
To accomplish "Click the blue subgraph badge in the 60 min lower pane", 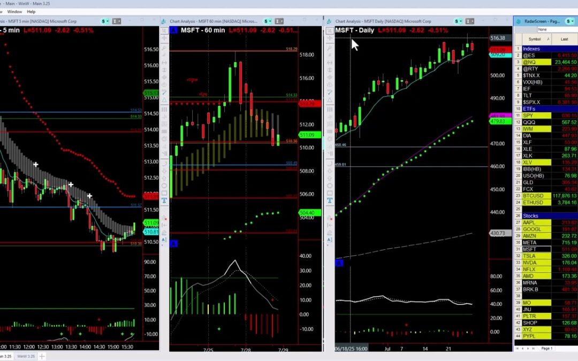I will coord(173,243).
